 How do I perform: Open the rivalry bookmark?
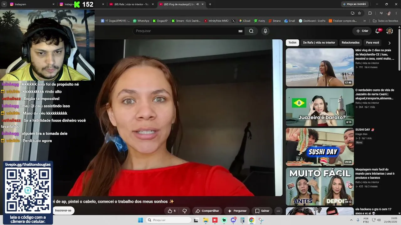tap(259, 21)
